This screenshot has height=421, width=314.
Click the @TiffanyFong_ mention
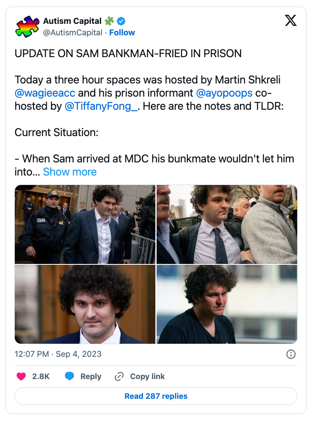click(x=101, y=107)
